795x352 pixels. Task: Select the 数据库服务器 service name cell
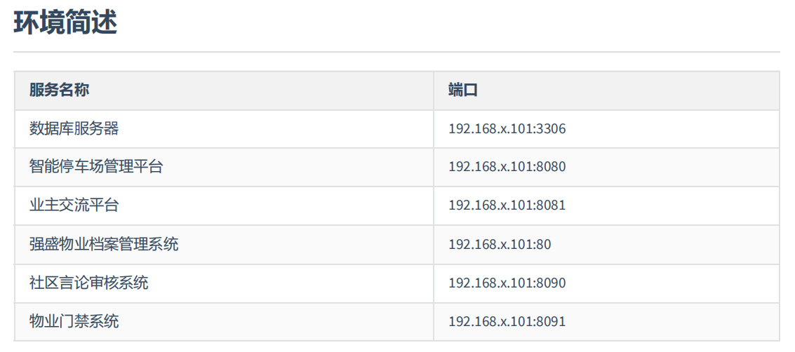[x=74, y=129]
